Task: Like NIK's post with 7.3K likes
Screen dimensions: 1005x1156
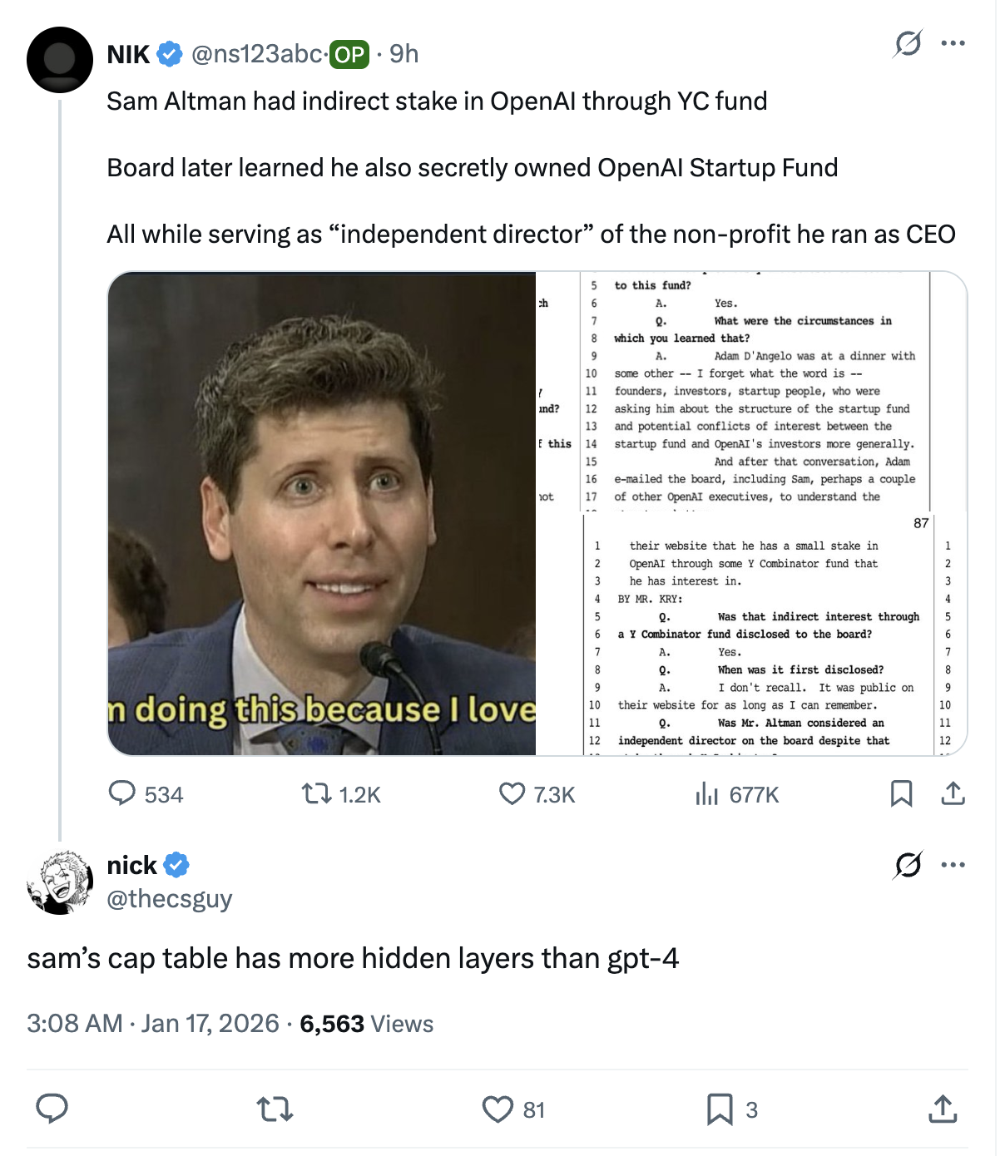Action: [512, 793]
